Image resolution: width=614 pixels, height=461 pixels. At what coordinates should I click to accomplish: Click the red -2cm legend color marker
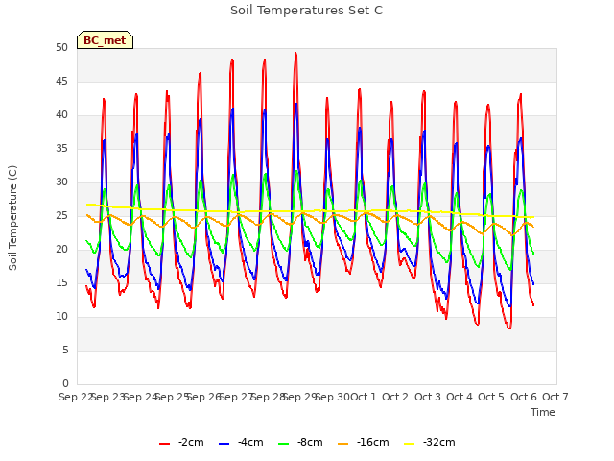[x=164, y=444]
